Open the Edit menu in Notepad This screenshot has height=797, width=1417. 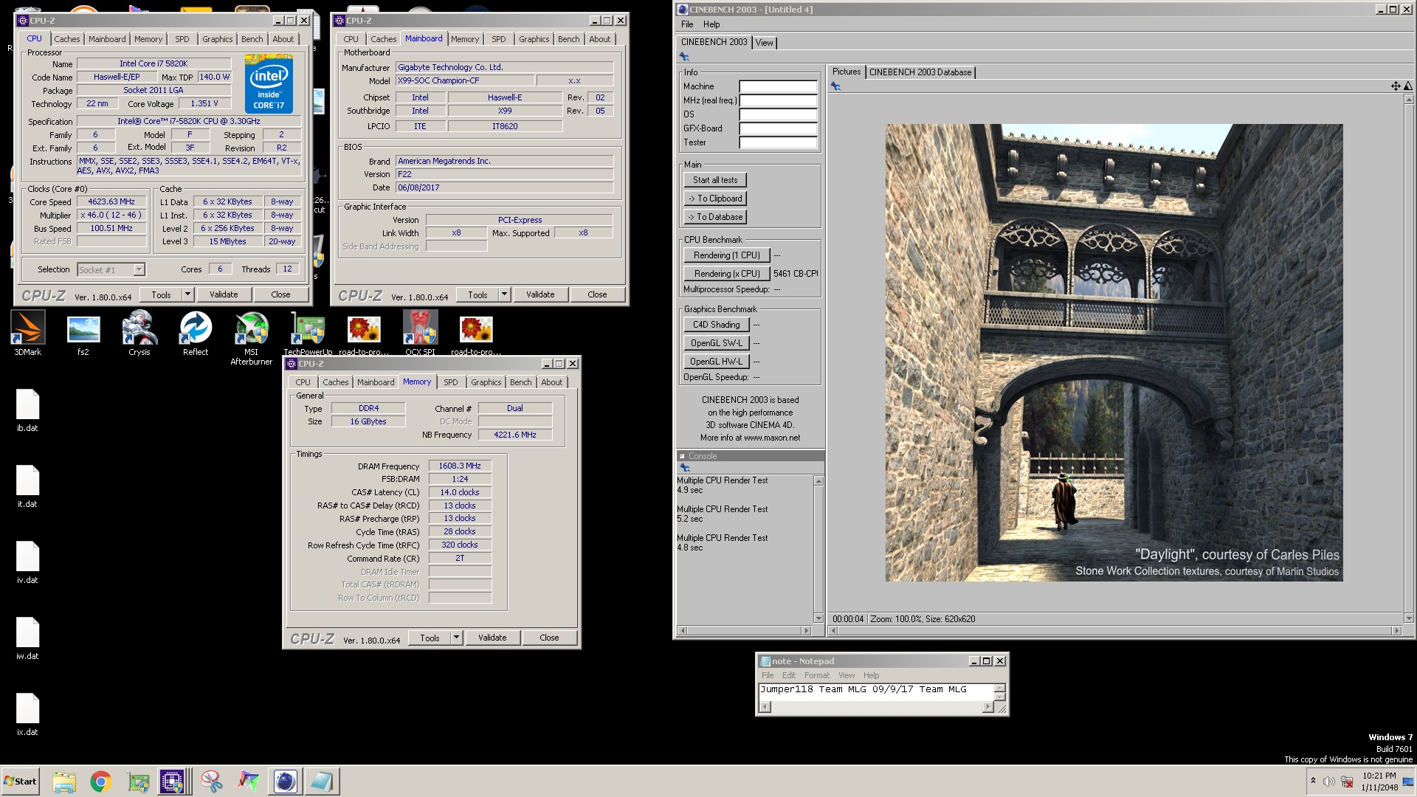(x=789, y=675)
